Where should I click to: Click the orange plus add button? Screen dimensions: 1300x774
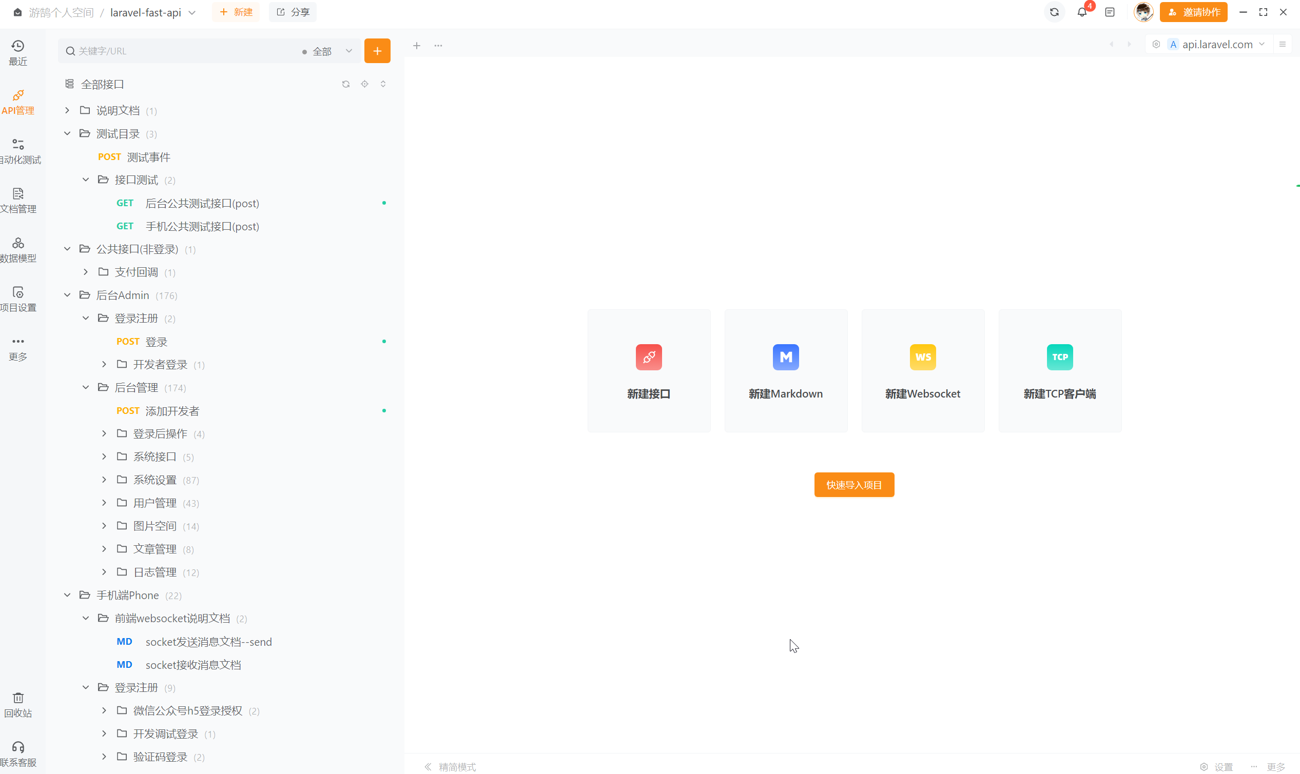pyautogui.click(x=377, y=51)
